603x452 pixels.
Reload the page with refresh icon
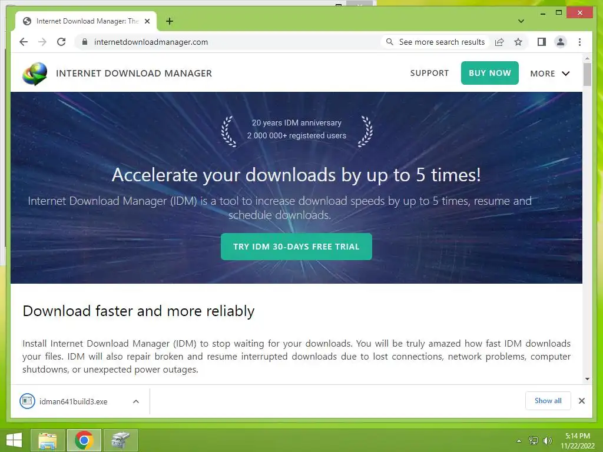61,42
